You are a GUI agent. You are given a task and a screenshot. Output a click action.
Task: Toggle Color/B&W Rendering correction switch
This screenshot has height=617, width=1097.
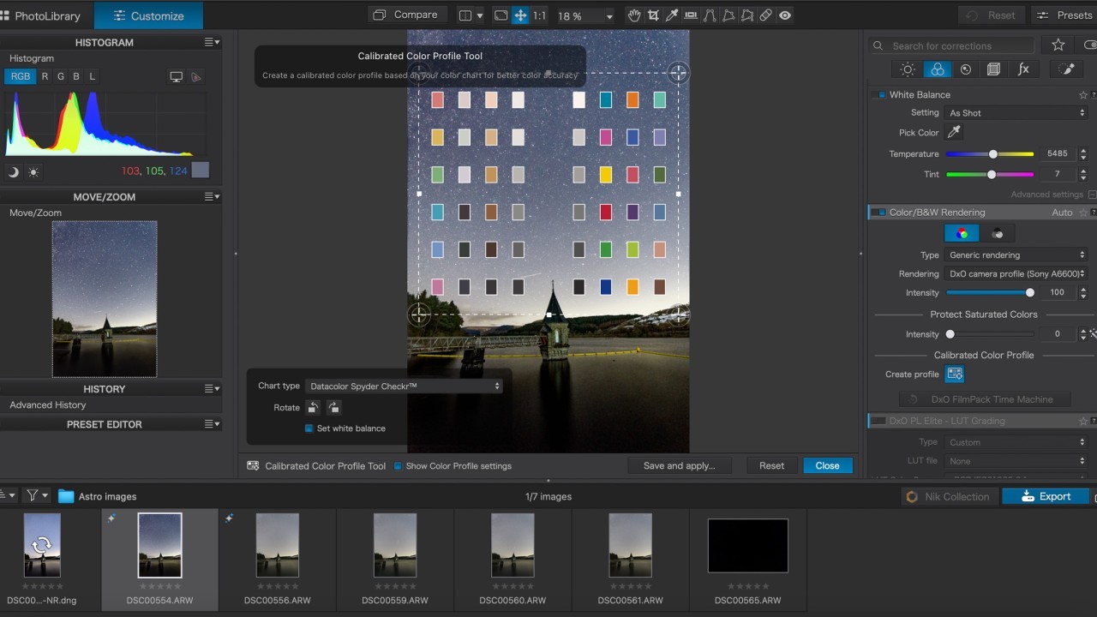[878, 213]
